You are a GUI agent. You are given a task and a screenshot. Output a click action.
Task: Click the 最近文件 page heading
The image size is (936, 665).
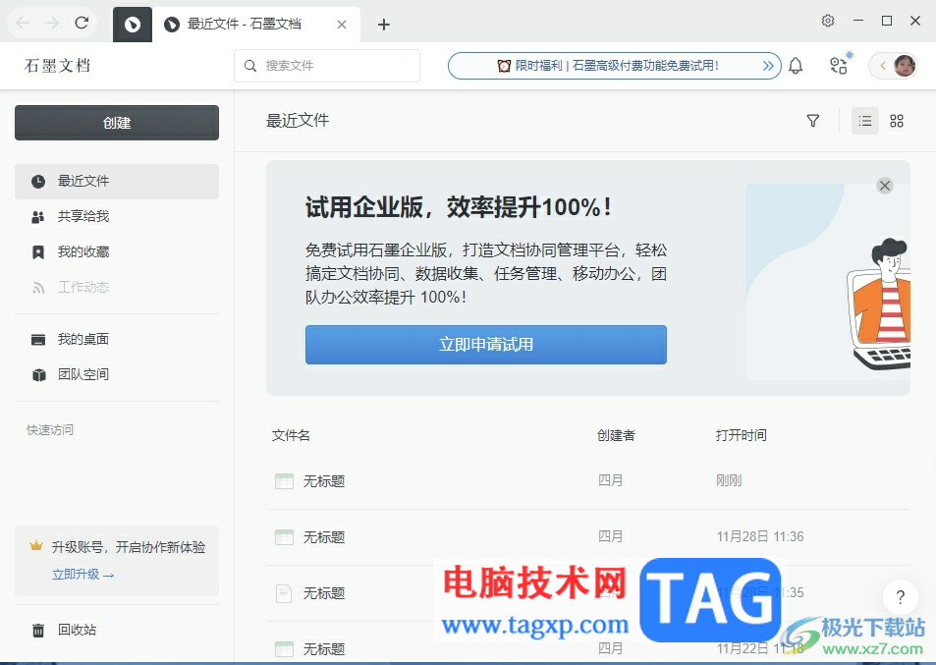pos(298,121)
